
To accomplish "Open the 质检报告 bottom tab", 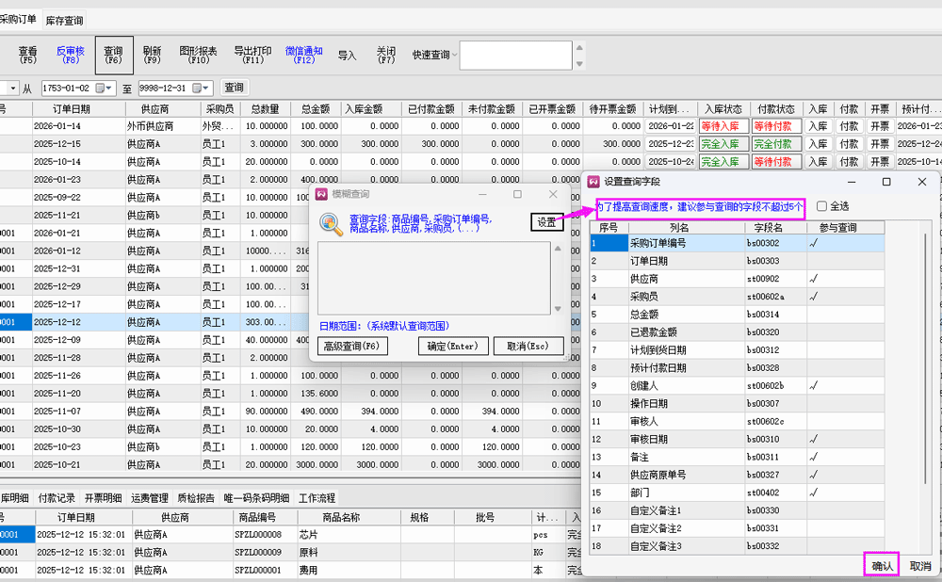I will point(196,497).
